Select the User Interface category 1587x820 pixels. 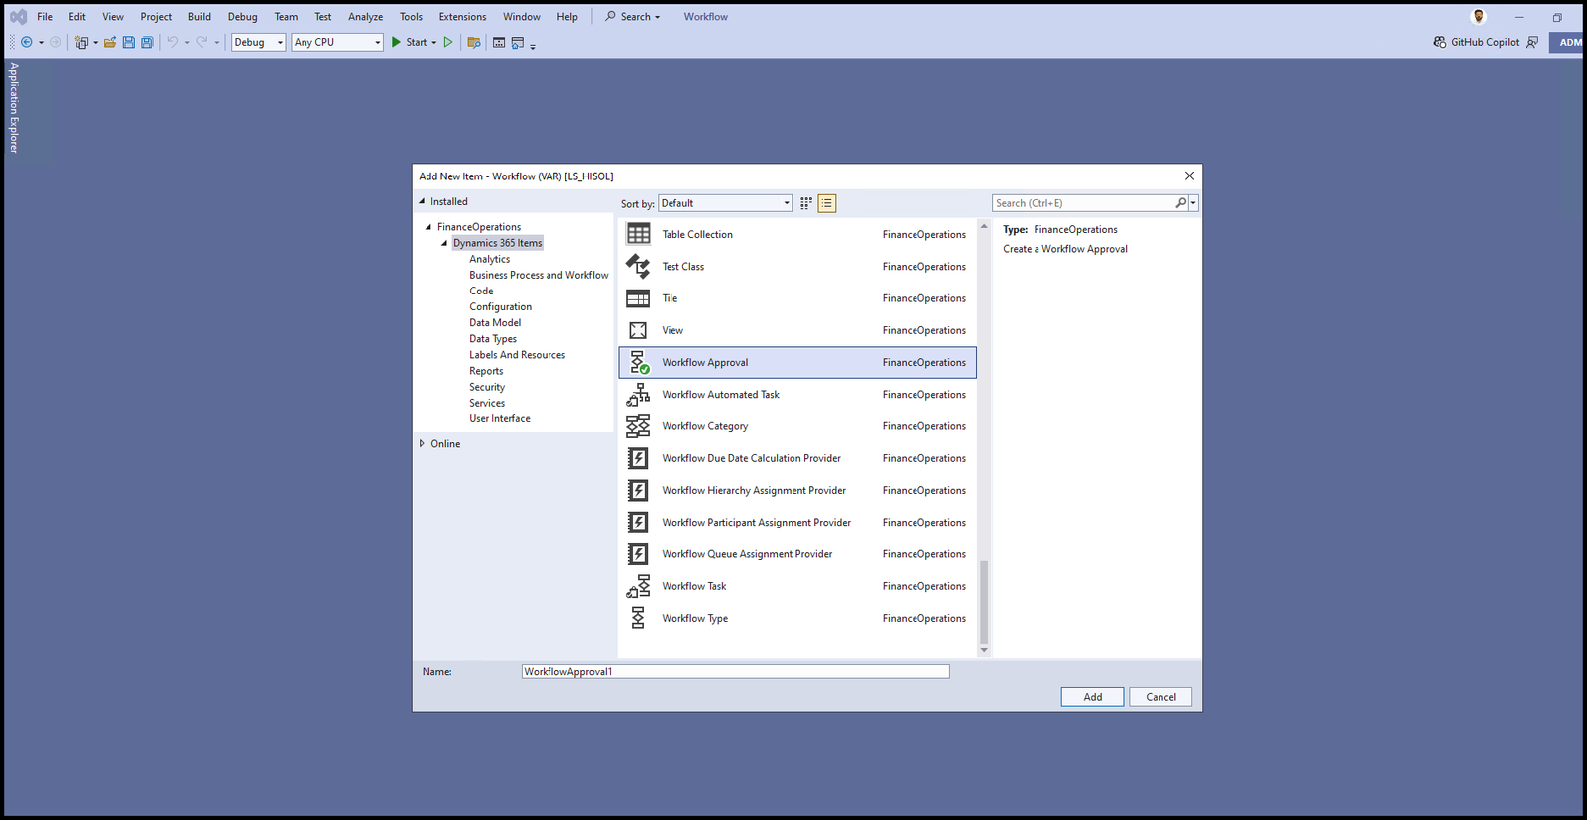500,418
